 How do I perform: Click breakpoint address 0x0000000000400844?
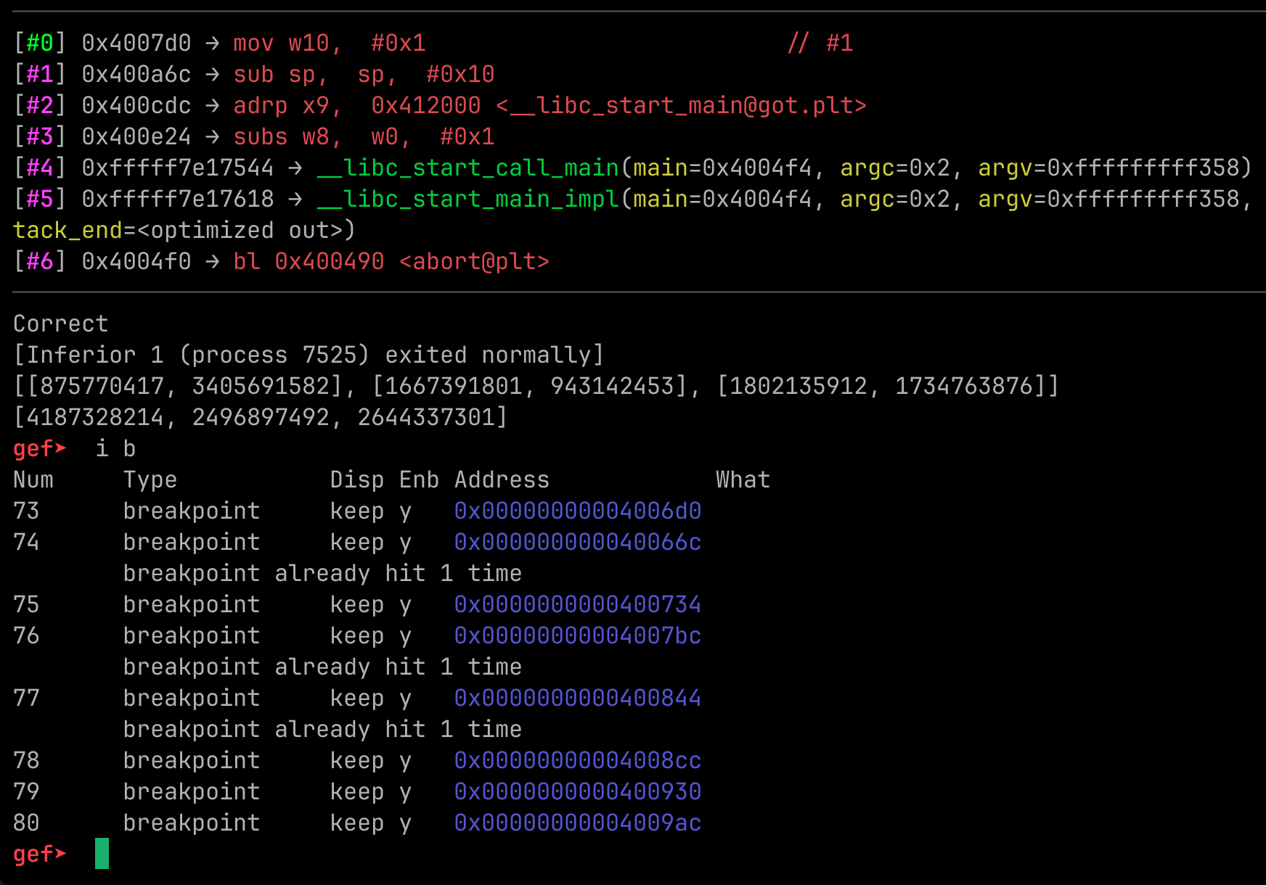pos(577,698)
